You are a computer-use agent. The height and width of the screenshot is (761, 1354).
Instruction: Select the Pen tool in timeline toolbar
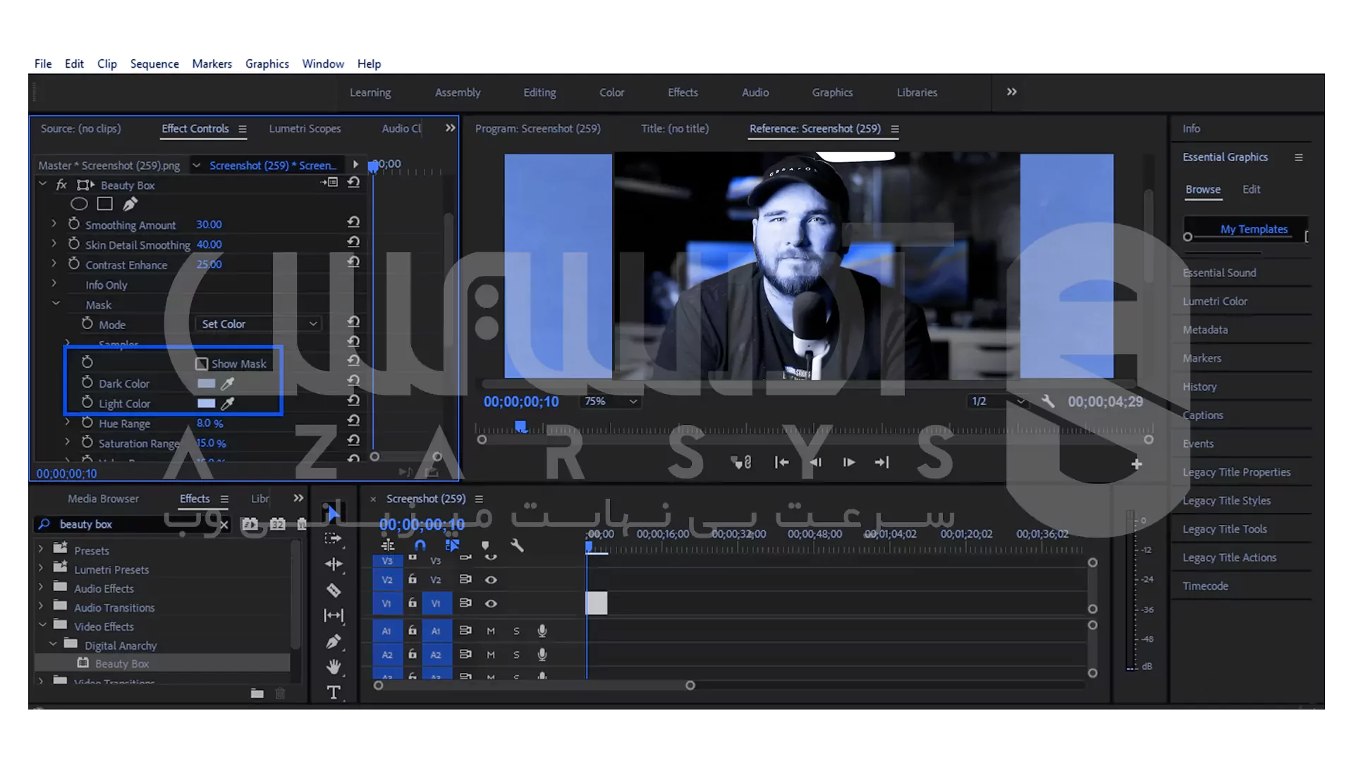pyautogui.click(x=334, y=641)
